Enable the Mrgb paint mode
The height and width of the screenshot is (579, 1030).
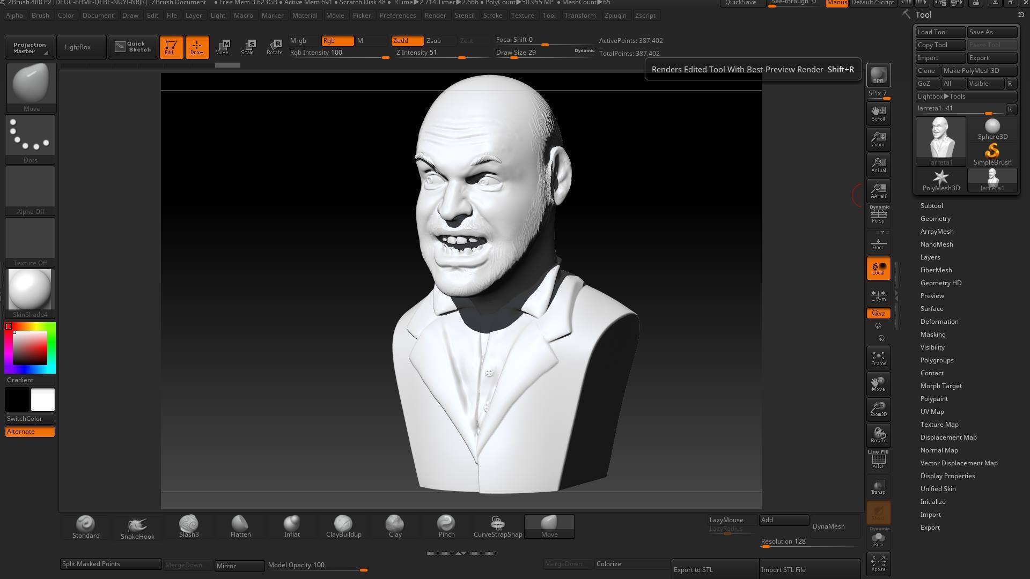tap(298, 41)
